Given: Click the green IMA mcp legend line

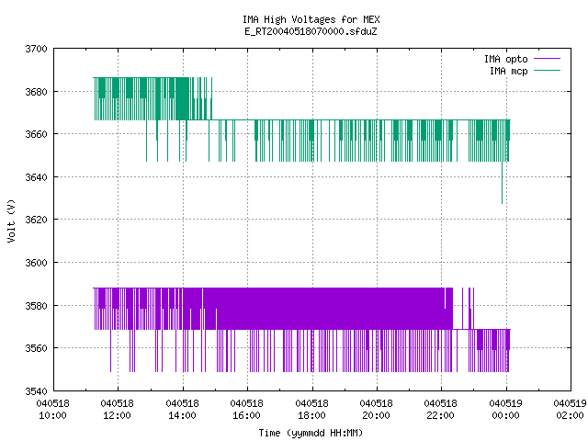Looking at the screenshot, I should coord(547,70).
